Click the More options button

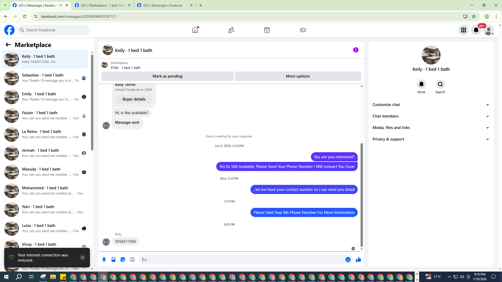(x=298, y=76)
